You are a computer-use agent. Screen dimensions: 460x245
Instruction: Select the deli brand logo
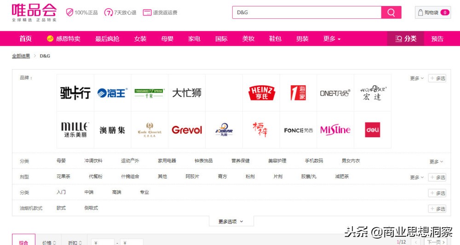(x=373, y=130)
